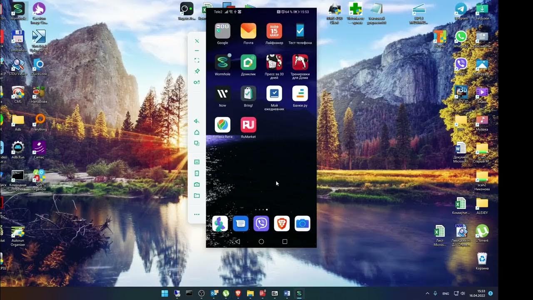
Task: Open the volume control in system tray
Action: tap(463, 293)
